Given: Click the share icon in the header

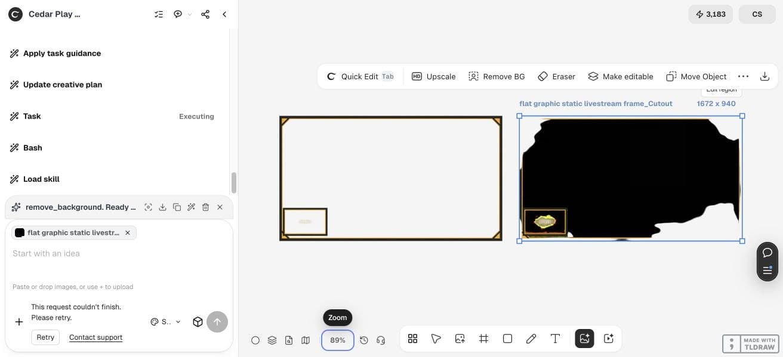Looking at the screenshot, I should [x=205, y=14].
